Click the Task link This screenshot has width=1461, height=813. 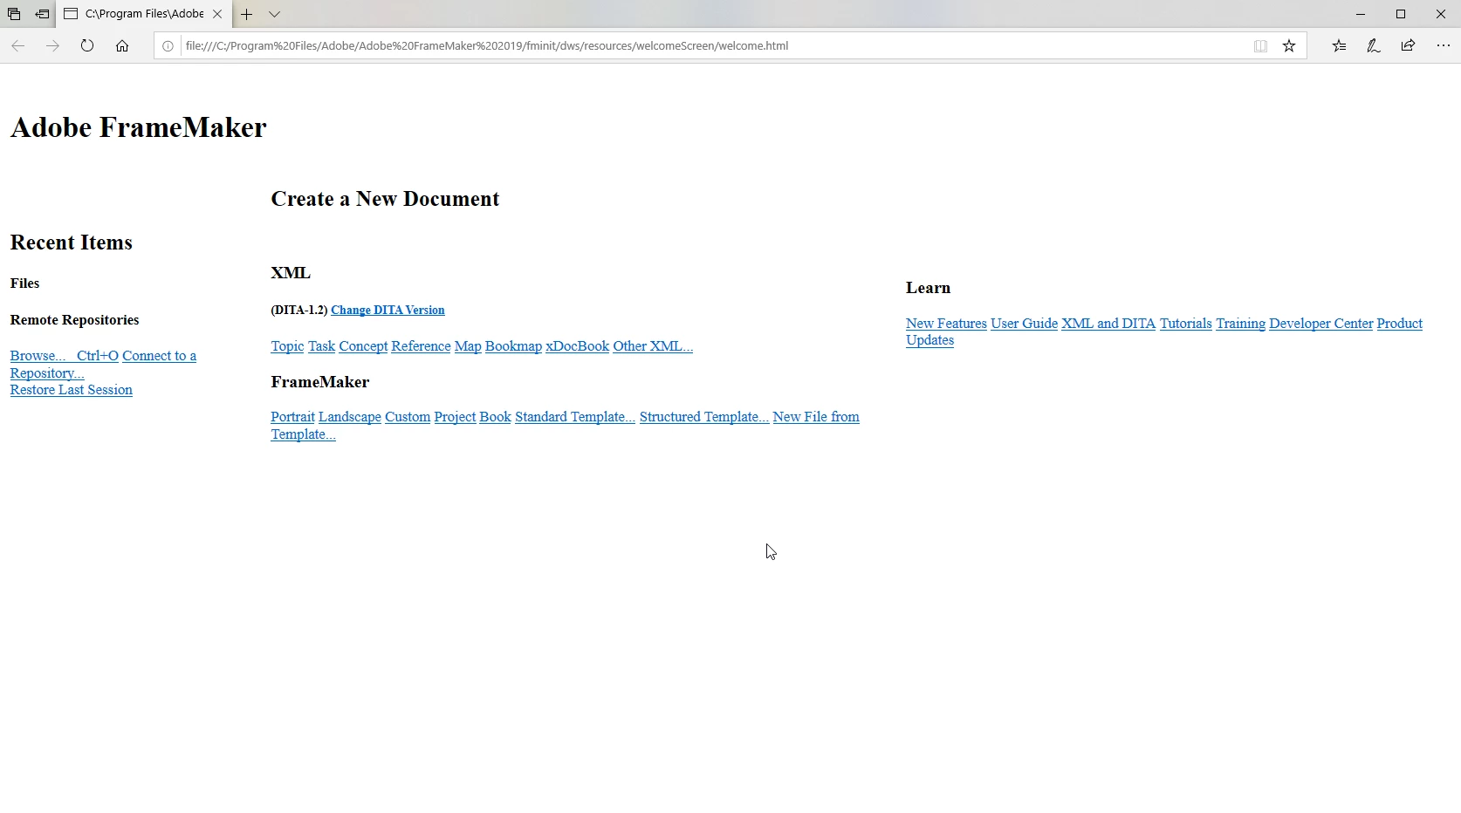pyautogui.click(x=321, y=346)
